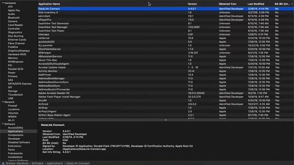
Task: Open Ethernet Cards section
Action: tap(17, 40)
